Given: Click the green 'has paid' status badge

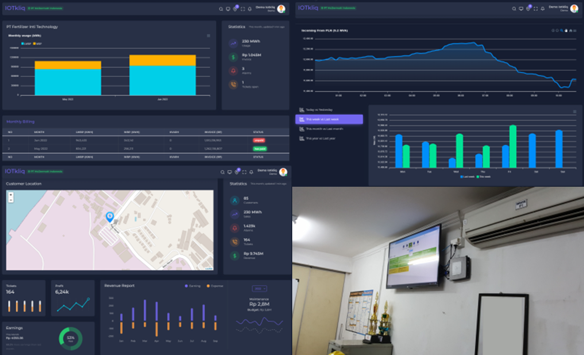Looking at the screenshot, I should pyautogui.click(x=259, y=149).
